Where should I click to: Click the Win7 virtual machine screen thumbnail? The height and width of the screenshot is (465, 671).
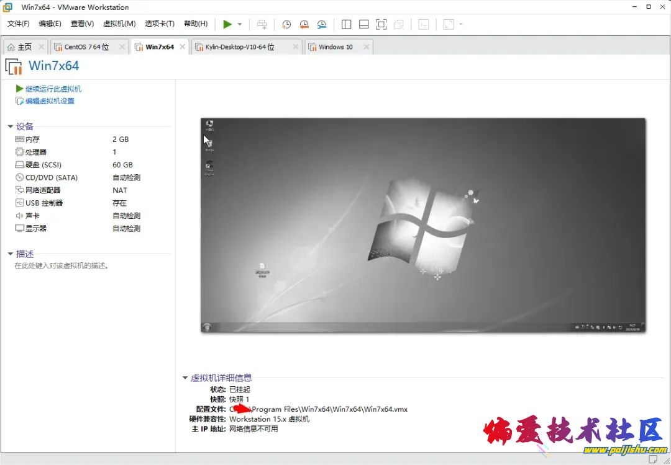(422, 225)
